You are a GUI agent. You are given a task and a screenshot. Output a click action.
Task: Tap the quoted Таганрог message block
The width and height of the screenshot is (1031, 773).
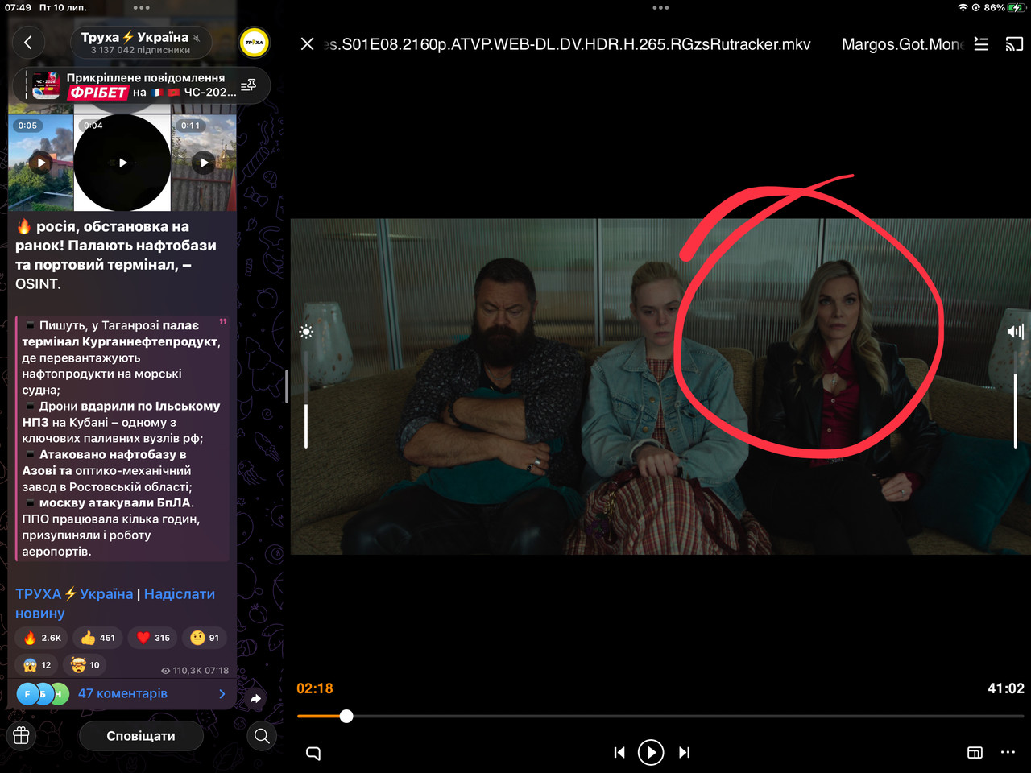pos(122,438)
